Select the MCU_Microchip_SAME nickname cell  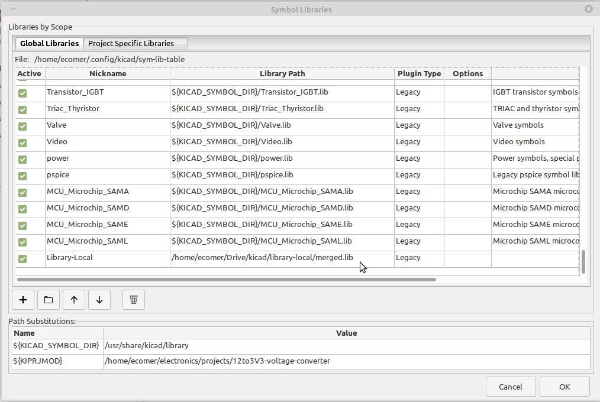pyautogui.click(x=108, y=225)
